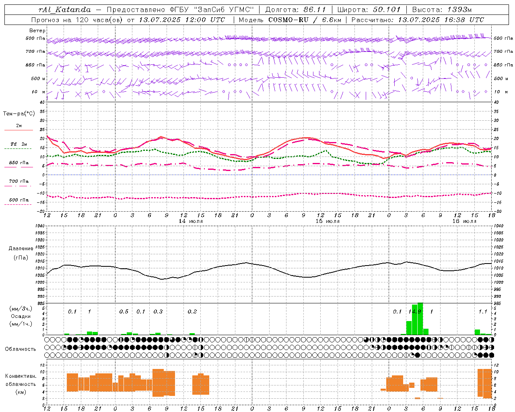This screenshot has width=515, height=412.
Task: Click the '1040' value on left pressure axis
Action: [x=40, y=226]
